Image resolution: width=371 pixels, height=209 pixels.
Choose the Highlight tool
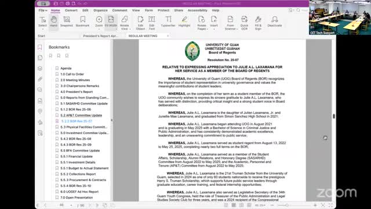(184, 22)
